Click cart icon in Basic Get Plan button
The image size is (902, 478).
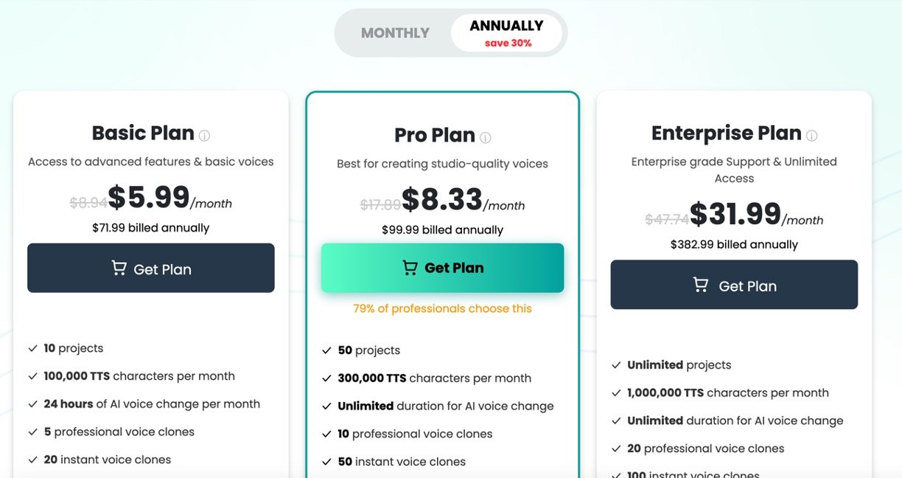[119, 269]
